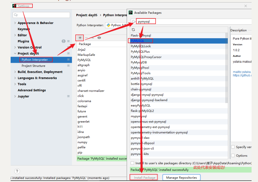
Task: Select Keymap in settings tree
Action: [24, 29]
